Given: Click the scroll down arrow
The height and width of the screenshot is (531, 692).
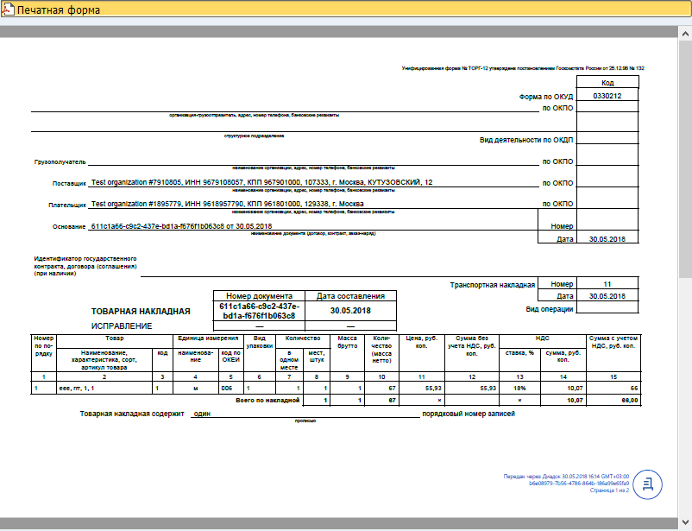Looking at the screenshot, I should pos(685,511).
